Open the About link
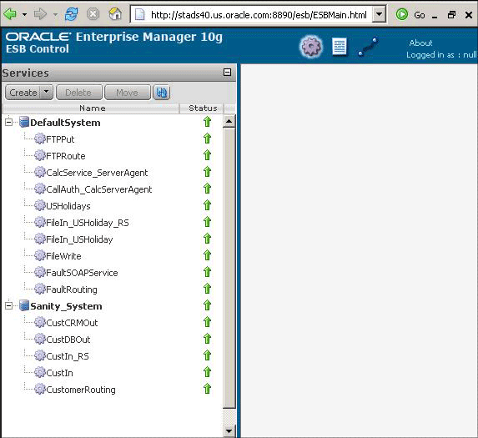 (x=420, y=43)
